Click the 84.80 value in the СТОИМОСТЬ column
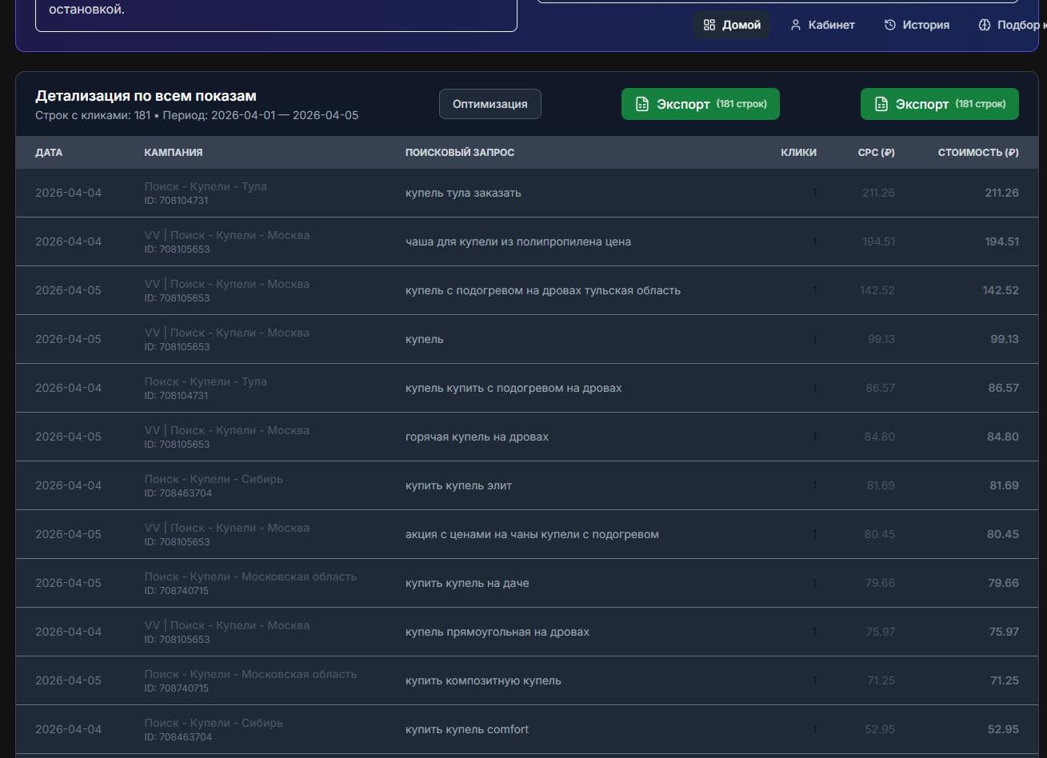The image size is (1047, 758). (1003, 437)
